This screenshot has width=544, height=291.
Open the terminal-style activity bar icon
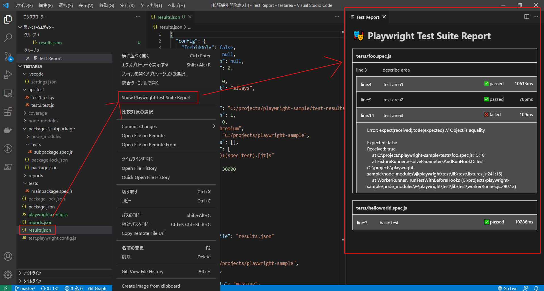click(8, 167)
